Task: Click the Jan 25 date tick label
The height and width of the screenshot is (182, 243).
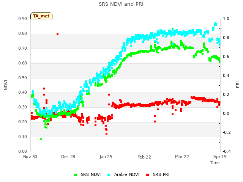Action: click(x=106, y=157)
